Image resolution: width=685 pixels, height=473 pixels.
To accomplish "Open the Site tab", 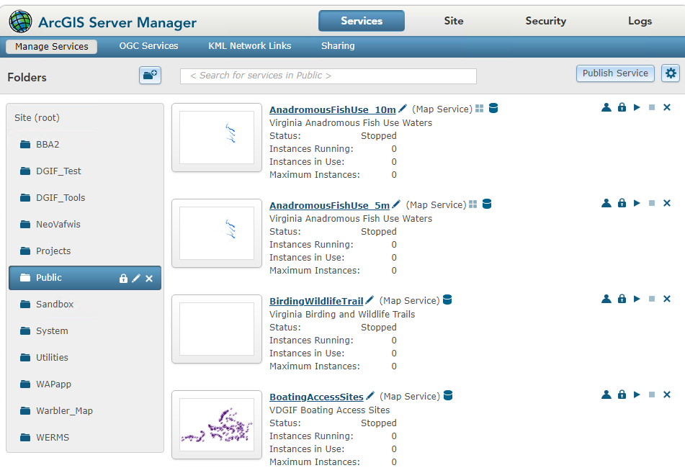I will coord(454,21).
